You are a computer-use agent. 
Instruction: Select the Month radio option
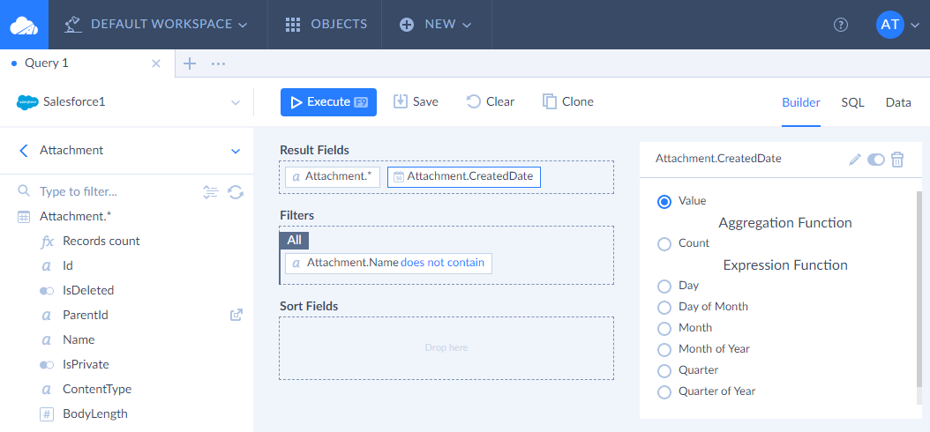[664, 328]
